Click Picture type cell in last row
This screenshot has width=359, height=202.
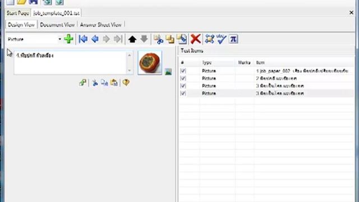click(209, 94)
